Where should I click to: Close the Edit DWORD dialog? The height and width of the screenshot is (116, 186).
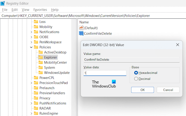pos(177,45)
